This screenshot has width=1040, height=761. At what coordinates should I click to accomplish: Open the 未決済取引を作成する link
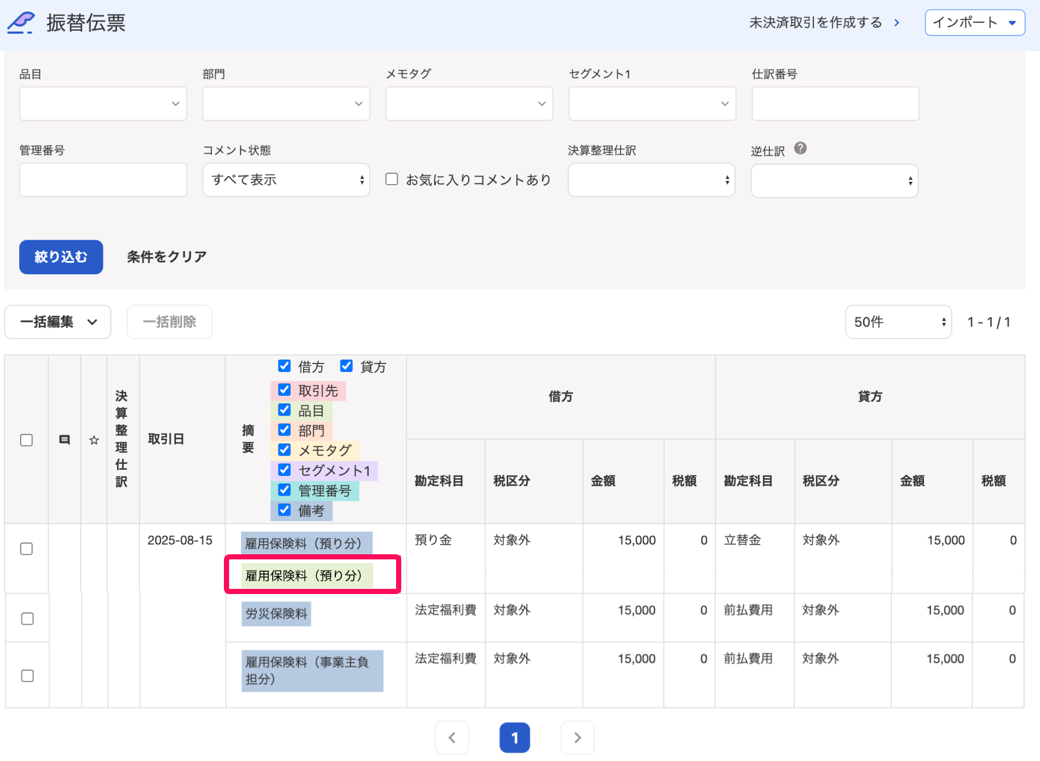point(815,23)
